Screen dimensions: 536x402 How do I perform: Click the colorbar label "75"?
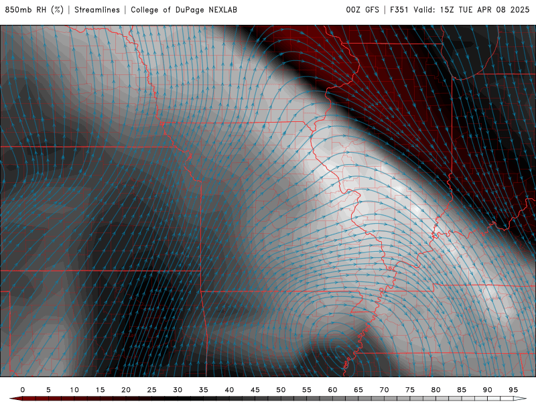(x=410, y=390)
